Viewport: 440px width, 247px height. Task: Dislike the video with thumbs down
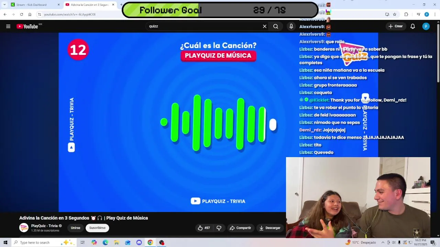pyautogui.click(x=219, y=228)
